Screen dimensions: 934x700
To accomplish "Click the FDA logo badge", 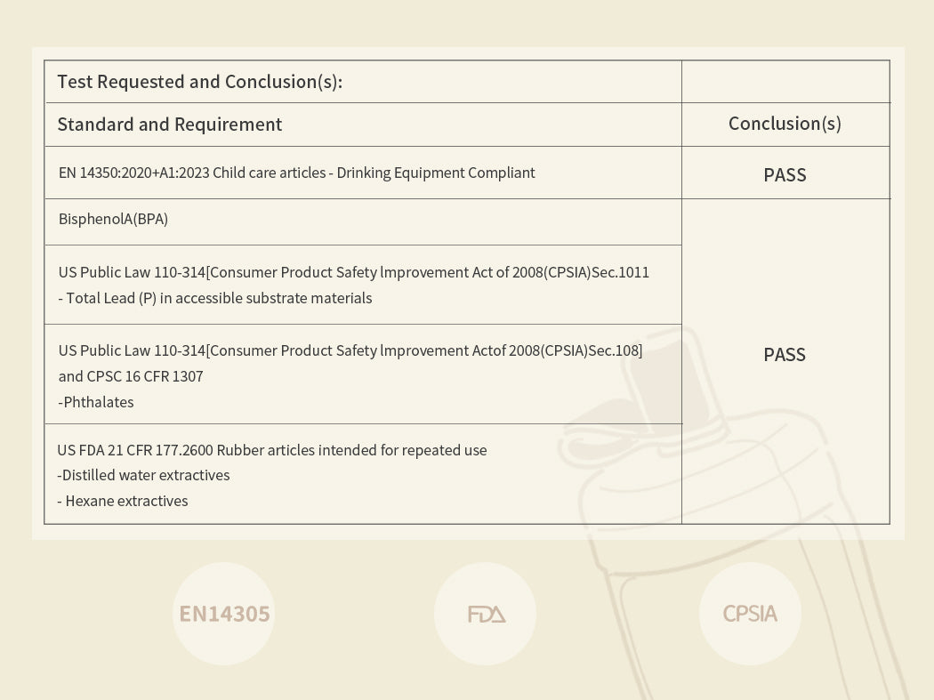I will [x=486, y=614].
